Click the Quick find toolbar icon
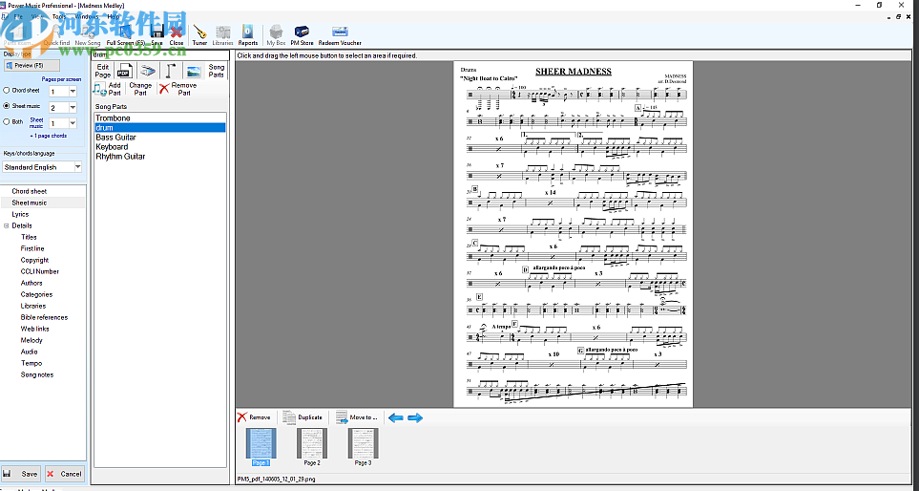919x491 pixels. coord(57,34)
